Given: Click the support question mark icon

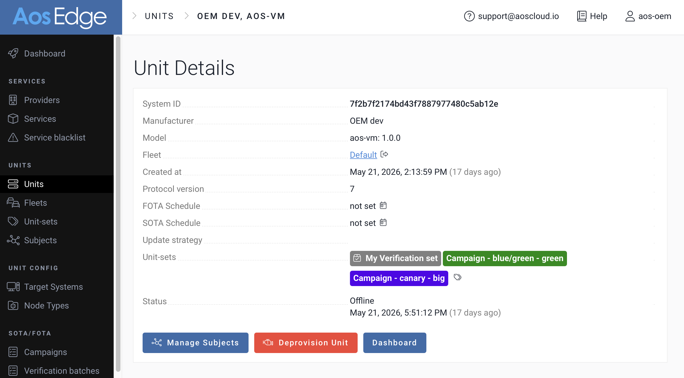Looking at the screenshot, I should coord(469,16).
